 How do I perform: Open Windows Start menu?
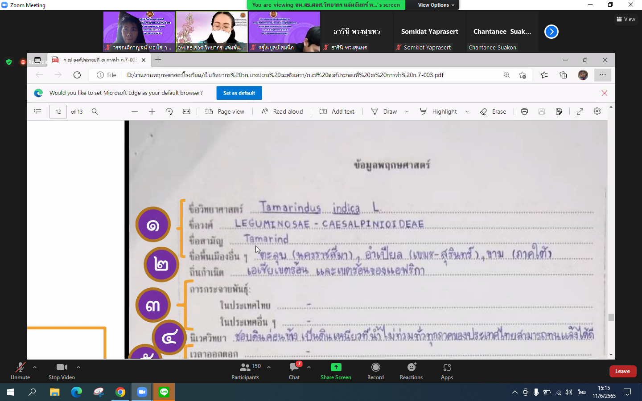tap(11, 392)
